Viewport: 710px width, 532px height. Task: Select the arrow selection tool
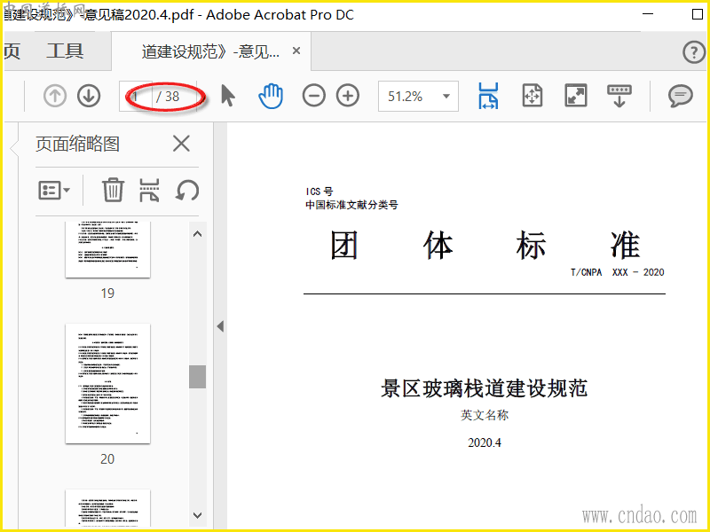(x=228, y=96)
